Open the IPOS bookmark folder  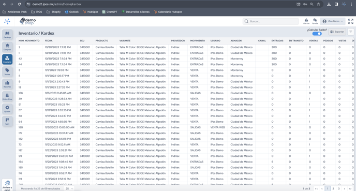point(37,12)
